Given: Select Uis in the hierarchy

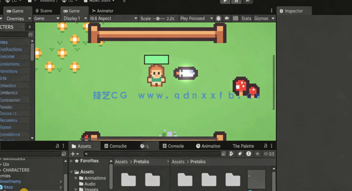Looking at the screenshot, I should 6,164.
